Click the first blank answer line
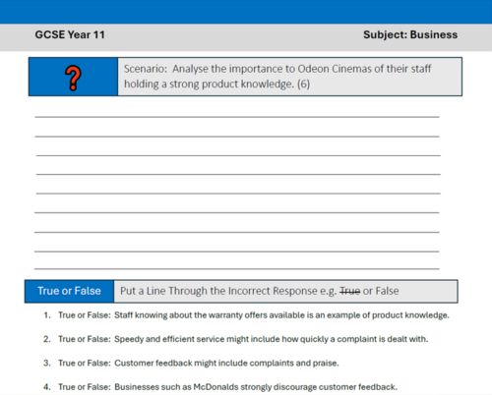This screenshot has width=492, height=395. click(x=237, y=117)
